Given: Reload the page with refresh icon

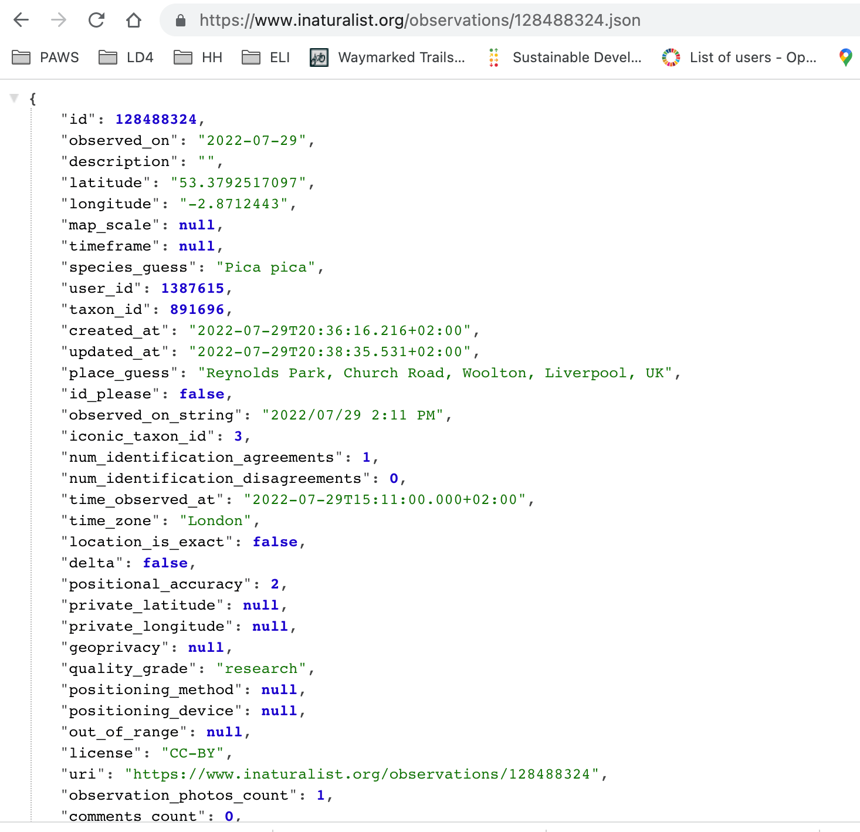Looking at the screenshot, I should pyautogui.click(x=96, y=21).
